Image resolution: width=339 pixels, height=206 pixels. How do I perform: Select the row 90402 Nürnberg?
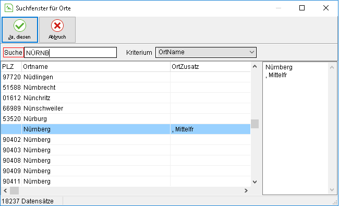tap(126, 140)
